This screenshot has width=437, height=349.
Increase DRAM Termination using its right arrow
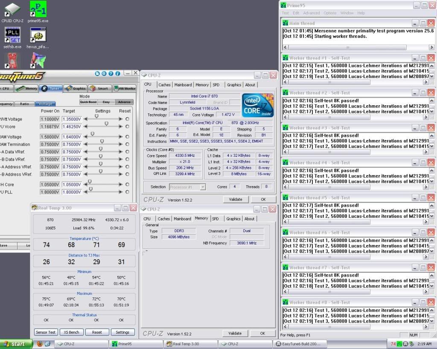coord(121,144)
